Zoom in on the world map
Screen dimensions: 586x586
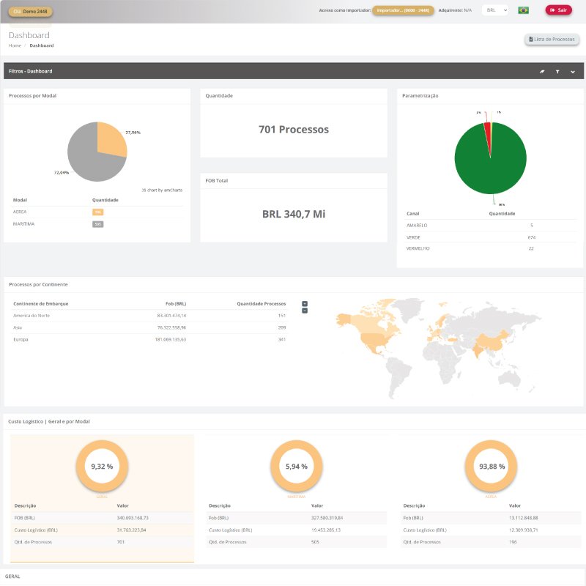click(305, 303)
